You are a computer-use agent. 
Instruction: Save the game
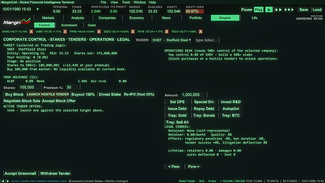(304, 10)
